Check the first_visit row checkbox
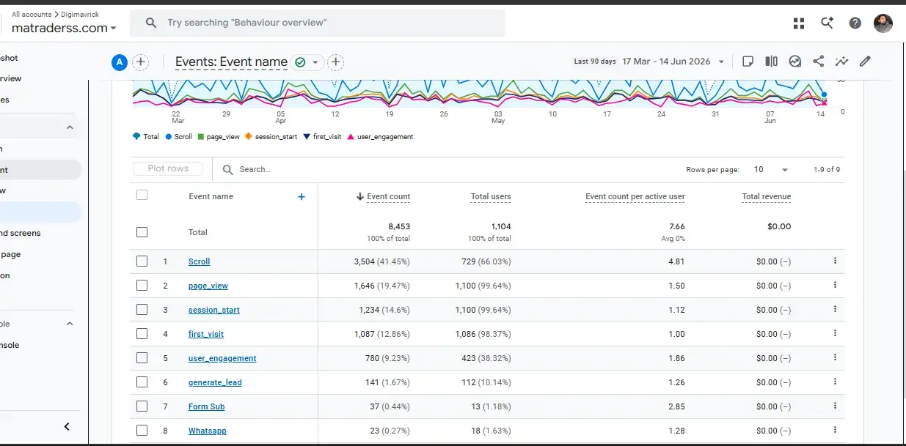Screen dimensions: 906x446 [x=142, y=334]
